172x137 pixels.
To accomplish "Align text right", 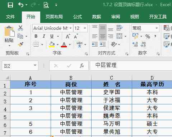I will tap(111, 36).
